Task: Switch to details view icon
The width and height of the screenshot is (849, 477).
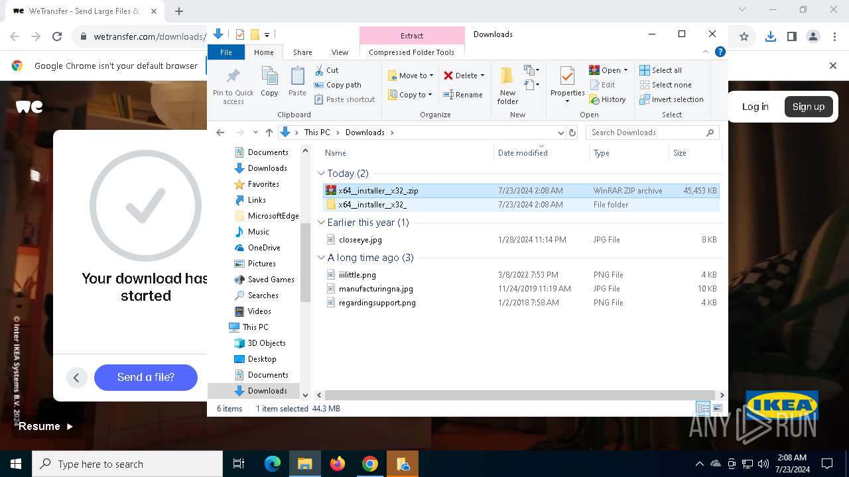Action: tap(703, 409)
